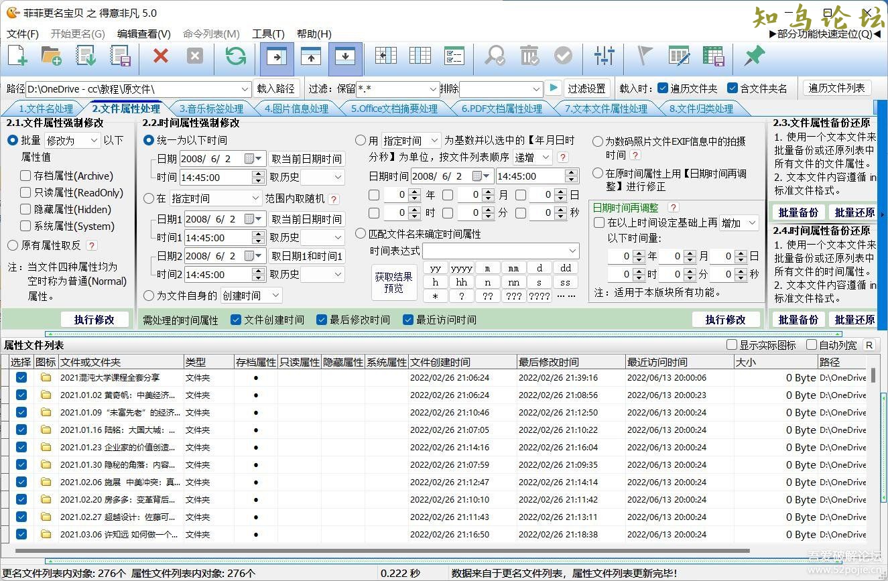888x581 pixels.
Task: Click the gray flag toolbar icon
Action: (x=645, y=56)
